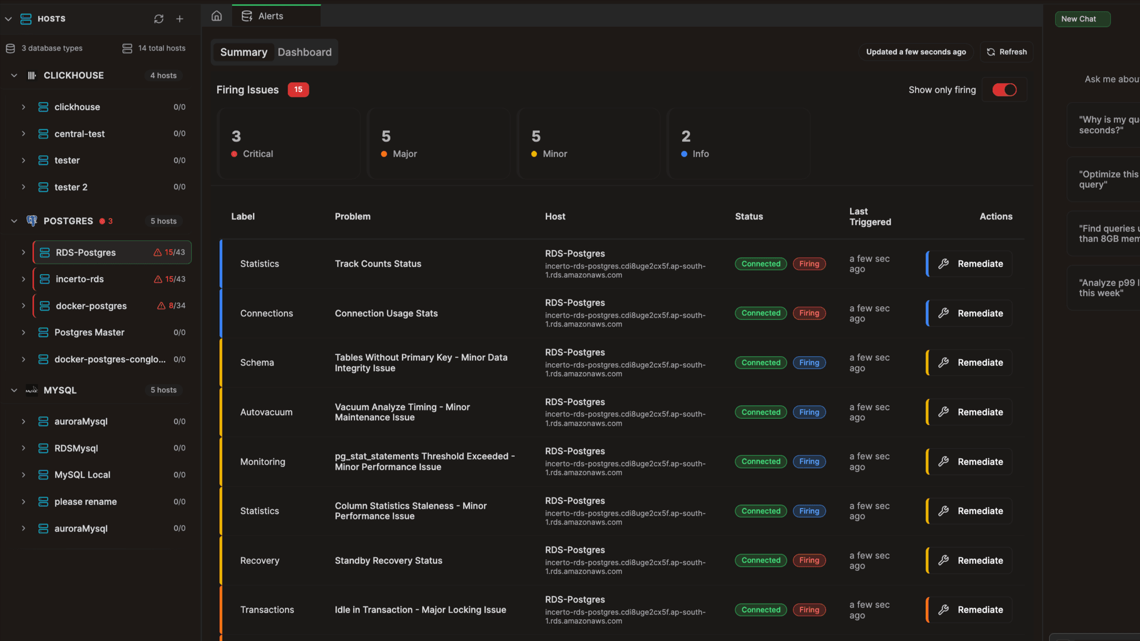Click the Ask me about chat prompt
1140x641 pixels.
(1111, 79)
